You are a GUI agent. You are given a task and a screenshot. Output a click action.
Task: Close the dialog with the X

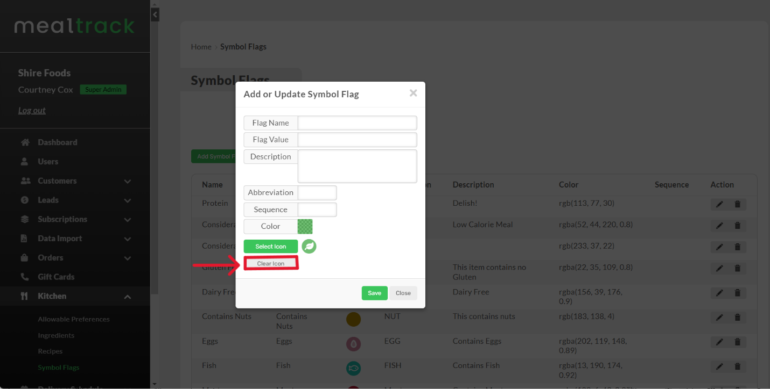[413, 93]
